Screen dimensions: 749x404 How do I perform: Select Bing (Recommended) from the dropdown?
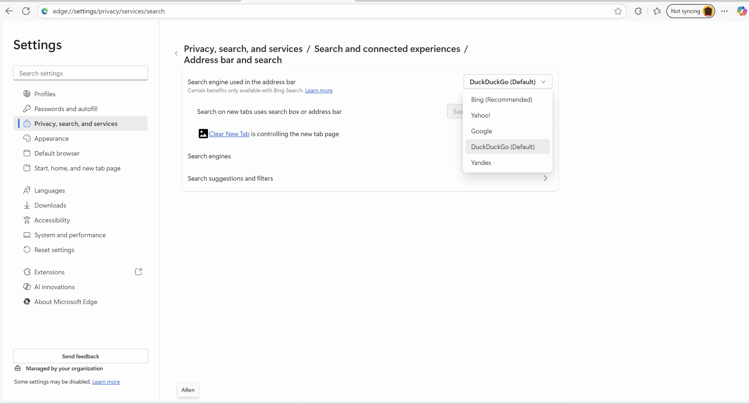pos(501,100)
